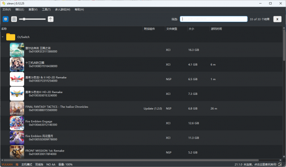Clear filter with the X button
This screenshot has height=167, width=286.
pos(277,19)
